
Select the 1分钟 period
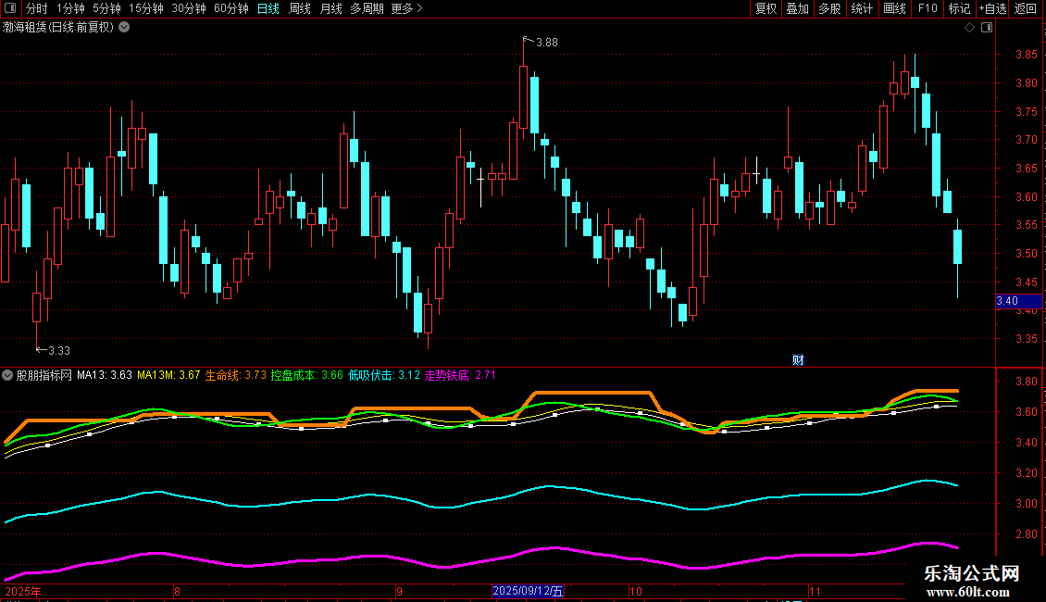[x=70, y=8]
